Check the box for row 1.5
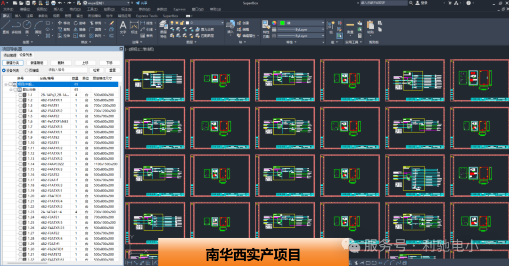Image resolution: width=509 pixels, height=266 pixels. coord(20,116)
